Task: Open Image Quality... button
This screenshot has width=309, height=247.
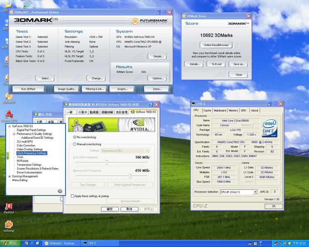Action: pos(67,89)
